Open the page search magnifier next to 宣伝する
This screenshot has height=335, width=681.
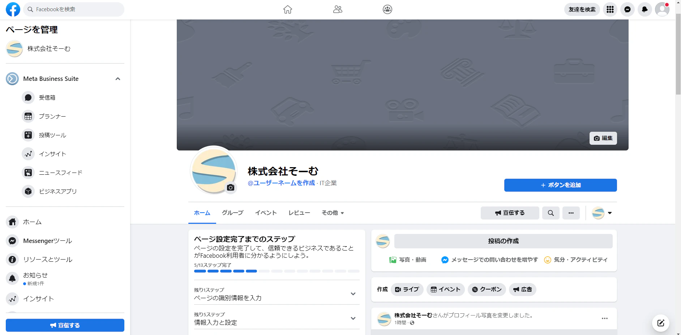551,213
